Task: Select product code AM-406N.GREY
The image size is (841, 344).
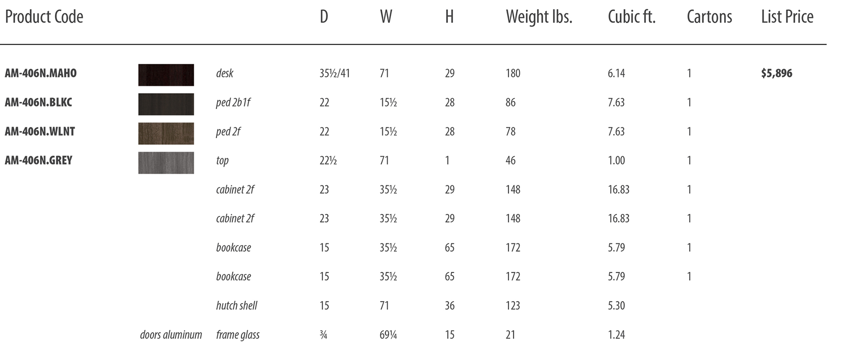Action: (39, 160)
